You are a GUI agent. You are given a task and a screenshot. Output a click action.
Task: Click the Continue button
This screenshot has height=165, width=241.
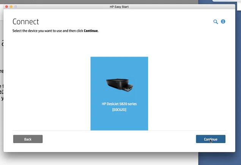coord(211,139)
